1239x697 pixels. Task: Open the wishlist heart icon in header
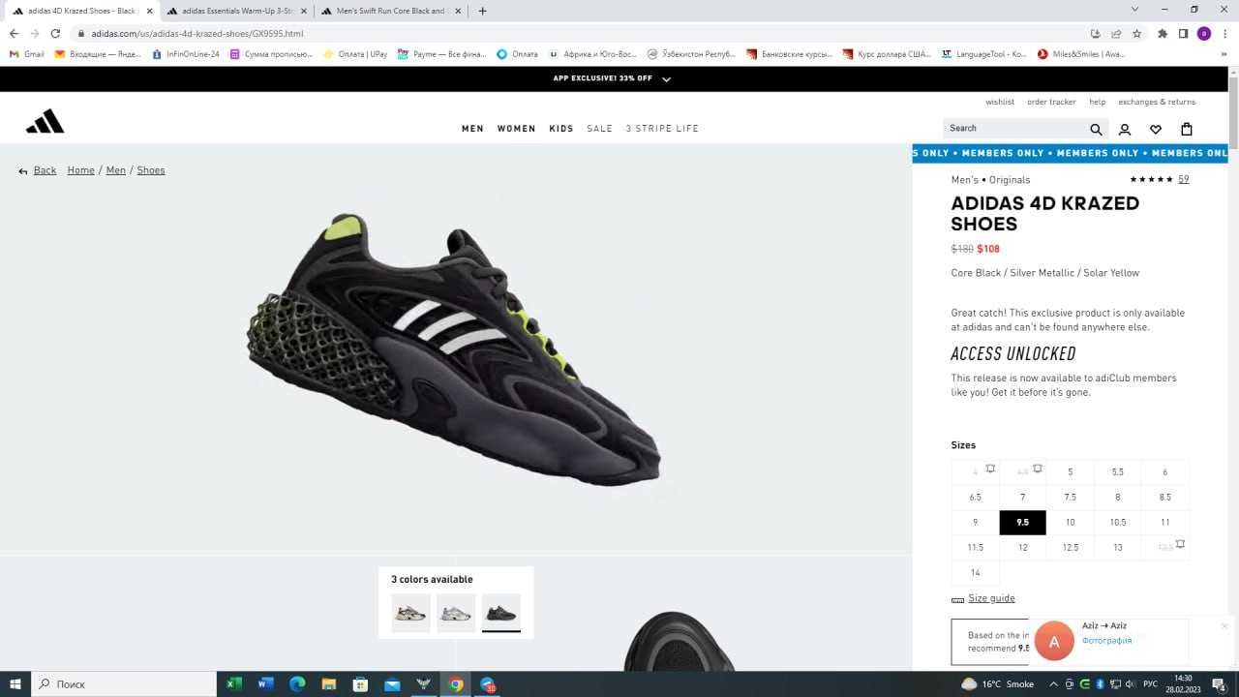click(1156, 129)
